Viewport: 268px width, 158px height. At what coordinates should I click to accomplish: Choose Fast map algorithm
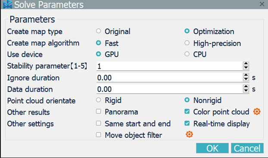click(x=98, y=43)
